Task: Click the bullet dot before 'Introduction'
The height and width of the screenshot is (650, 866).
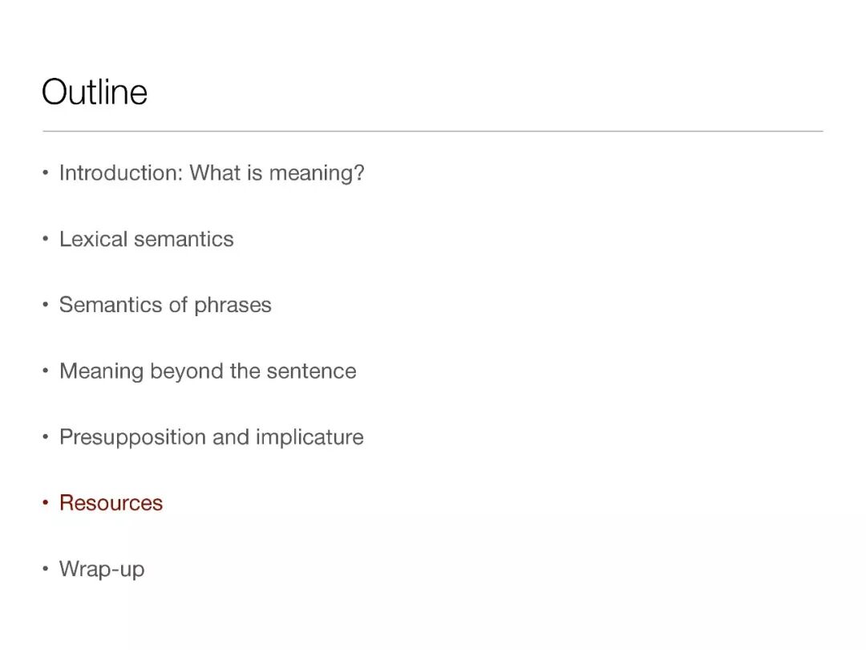Action: click(46, 173)
